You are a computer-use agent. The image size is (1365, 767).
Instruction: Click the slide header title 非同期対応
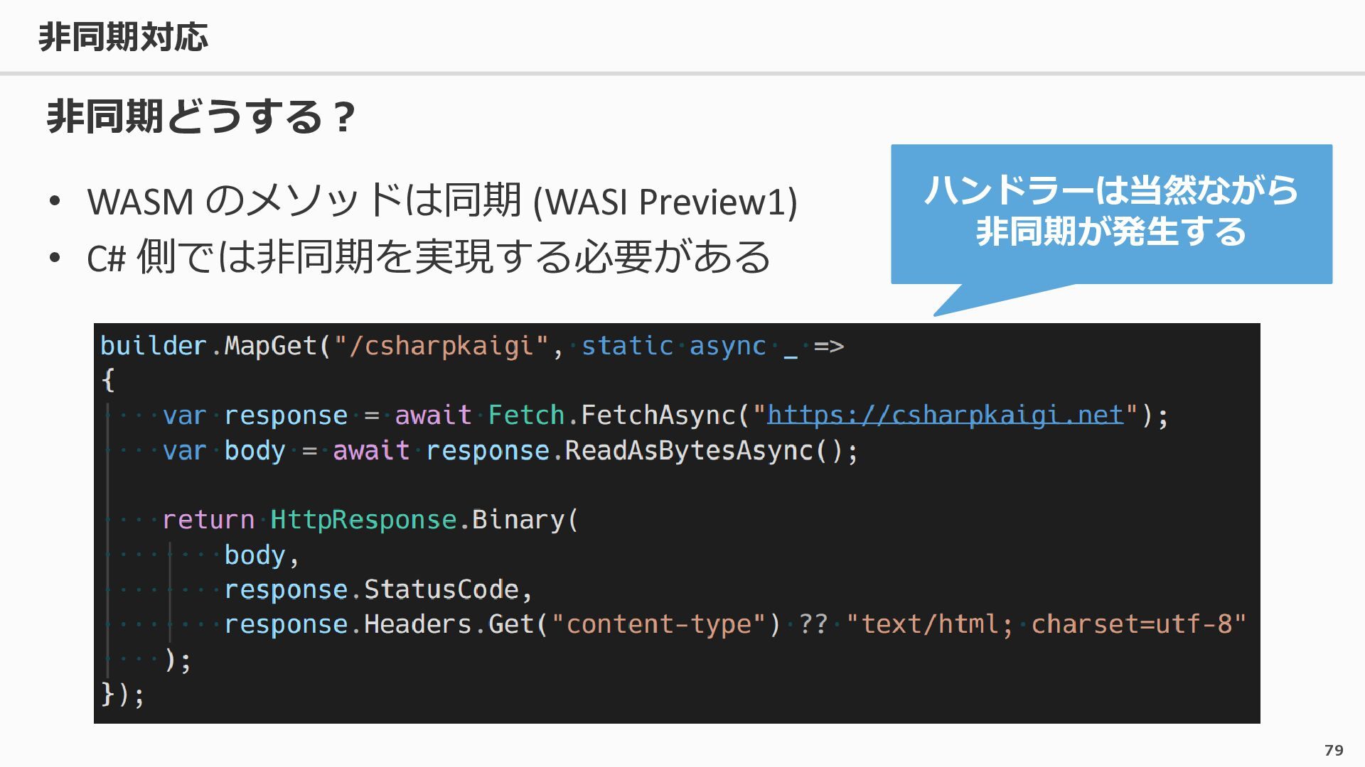[123, 36]
